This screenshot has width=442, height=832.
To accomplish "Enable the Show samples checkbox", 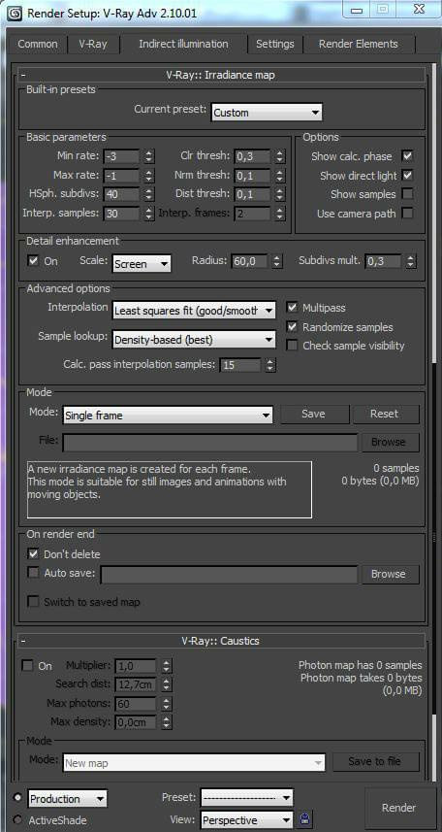I will pyautogui.click(x=407, y=193).
